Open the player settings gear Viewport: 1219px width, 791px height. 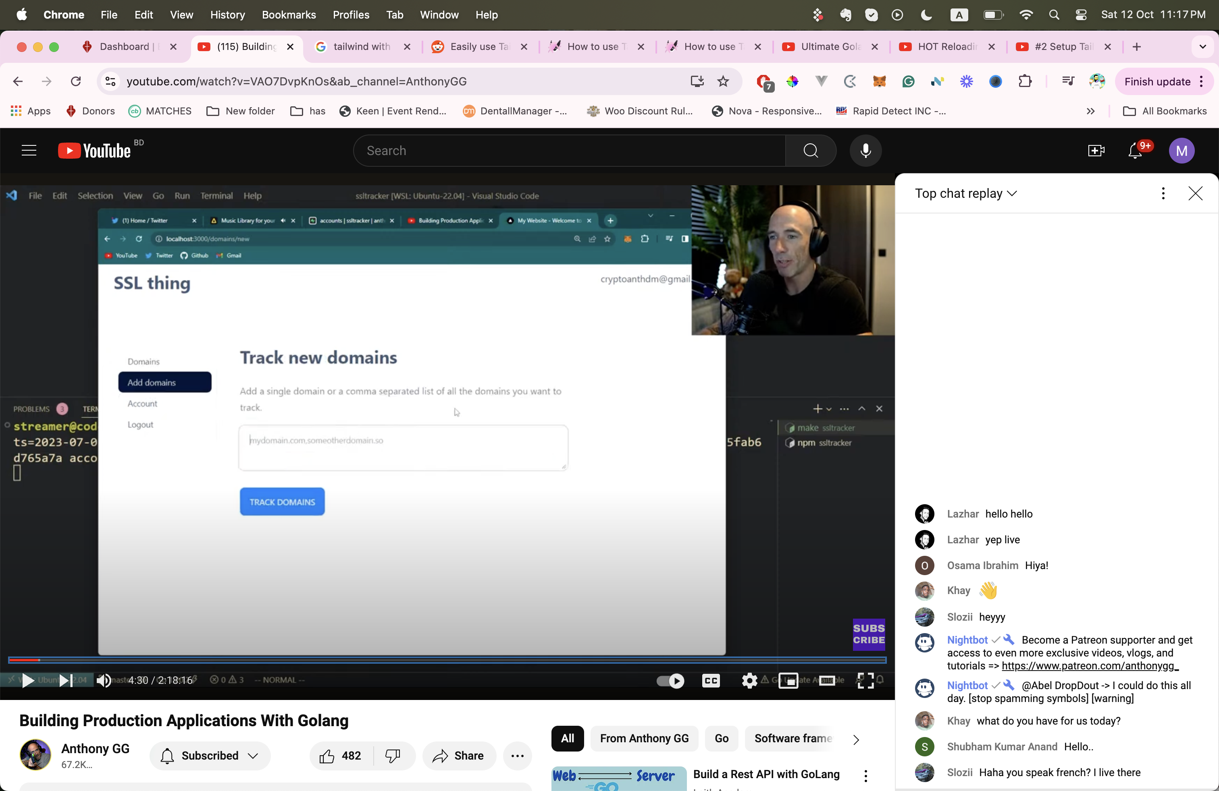point(749,681)
